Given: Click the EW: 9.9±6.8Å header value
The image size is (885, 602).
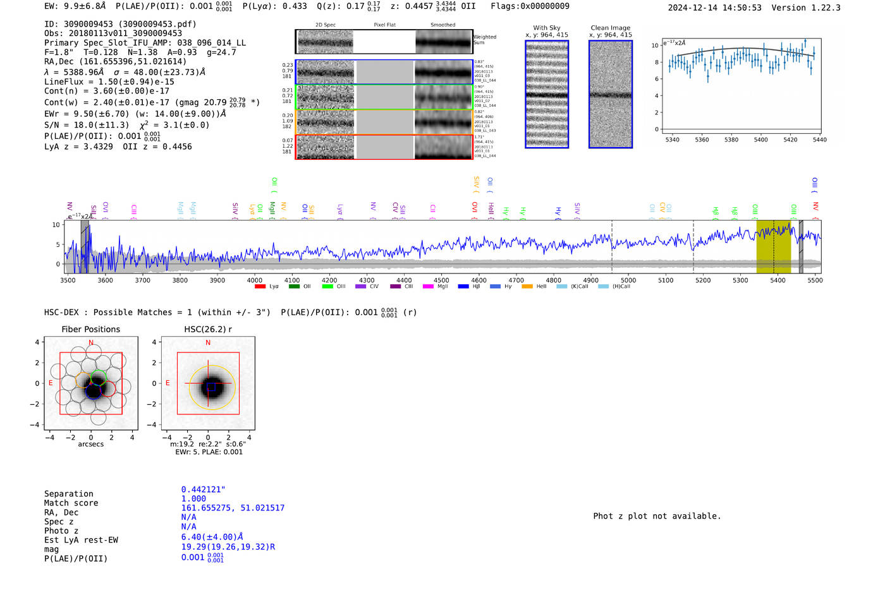Looking at the screenshot, I should 76,6.
